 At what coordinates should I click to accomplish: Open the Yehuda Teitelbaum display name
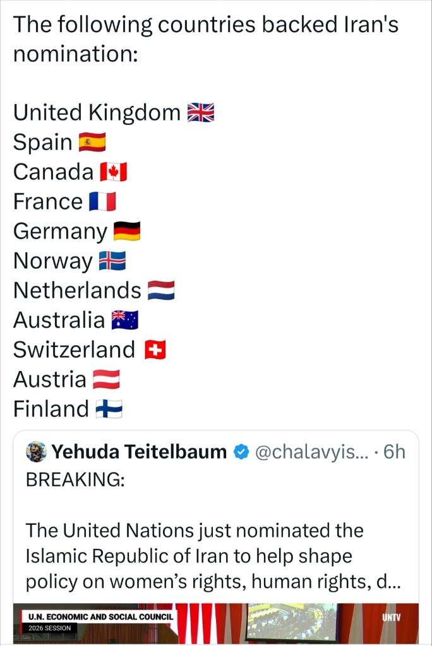point(138,452)
